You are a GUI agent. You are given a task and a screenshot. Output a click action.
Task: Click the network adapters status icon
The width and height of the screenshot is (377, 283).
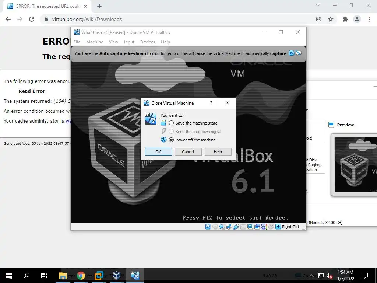(229, 227)
